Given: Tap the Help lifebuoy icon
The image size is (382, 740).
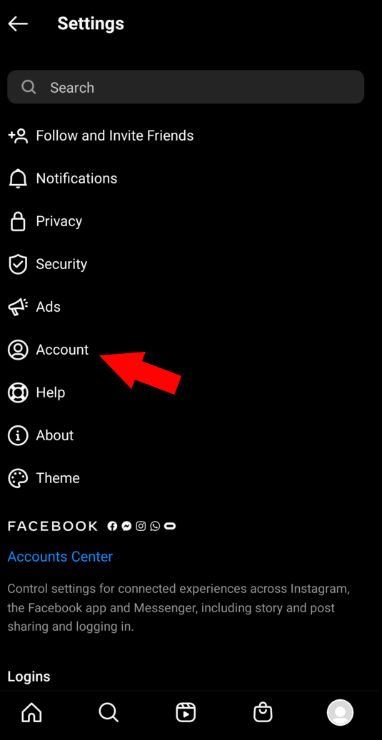Looking at the screenshot, I should pyautogui.click(x=18, y=392).
